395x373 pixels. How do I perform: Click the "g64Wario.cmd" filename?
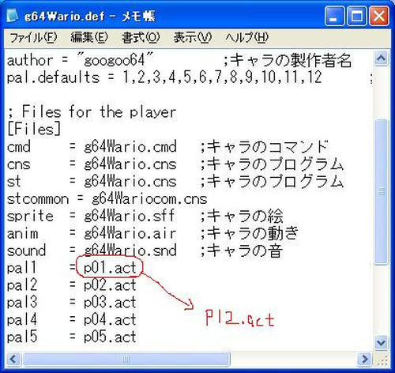click(130, 147)
